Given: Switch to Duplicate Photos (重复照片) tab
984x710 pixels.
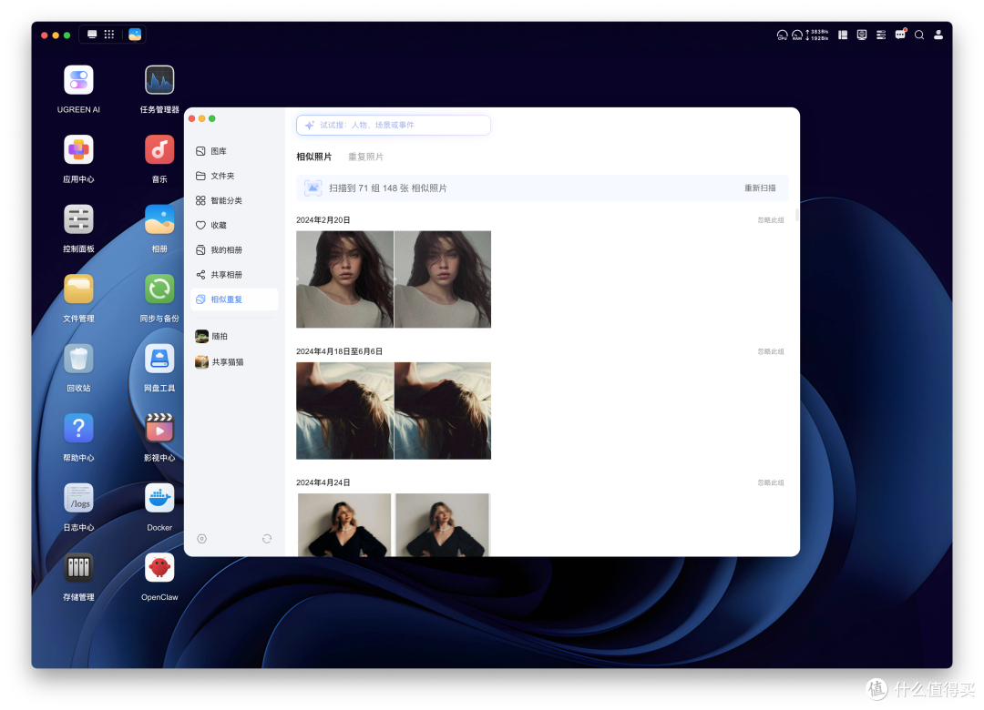Looking at the screenshot, I should coord(366,157).
